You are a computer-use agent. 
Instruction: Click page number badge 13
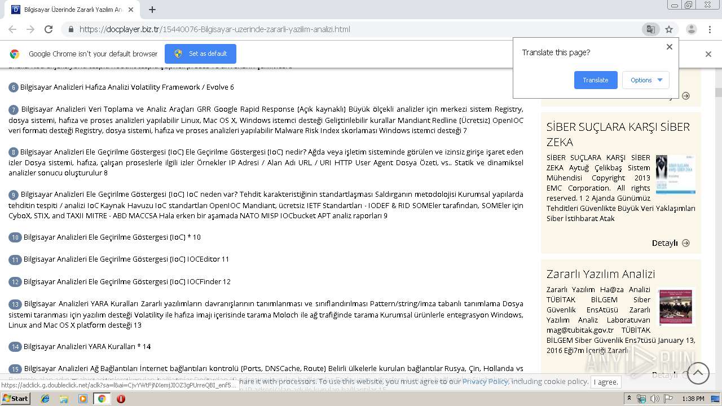(15, 304)
